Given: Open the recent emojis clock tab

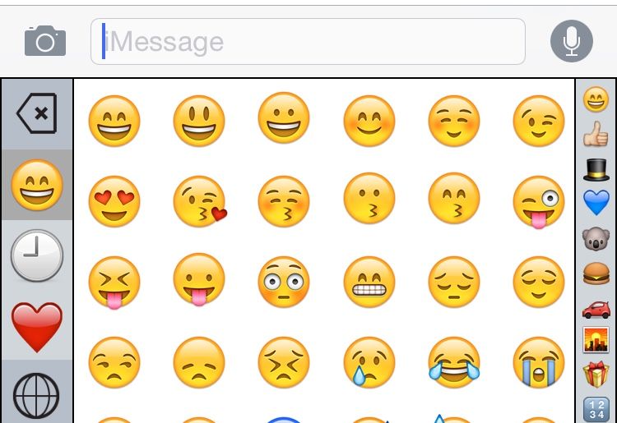Looking at the screenshot, I should (37, 255).
